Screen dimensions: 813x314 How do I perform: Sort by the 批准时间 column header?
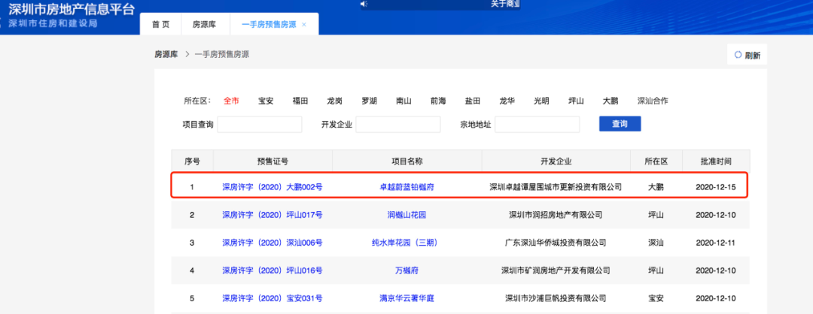coord(715,161)
